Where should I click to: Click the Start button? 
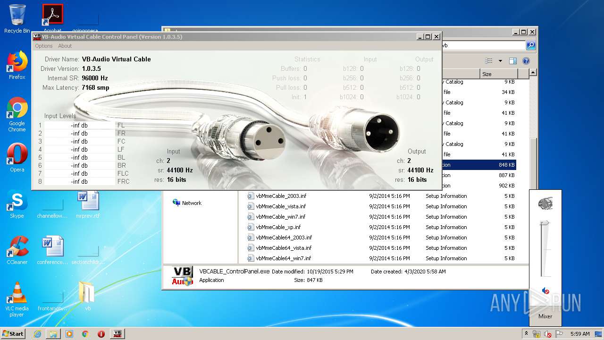tap(13, 333)
